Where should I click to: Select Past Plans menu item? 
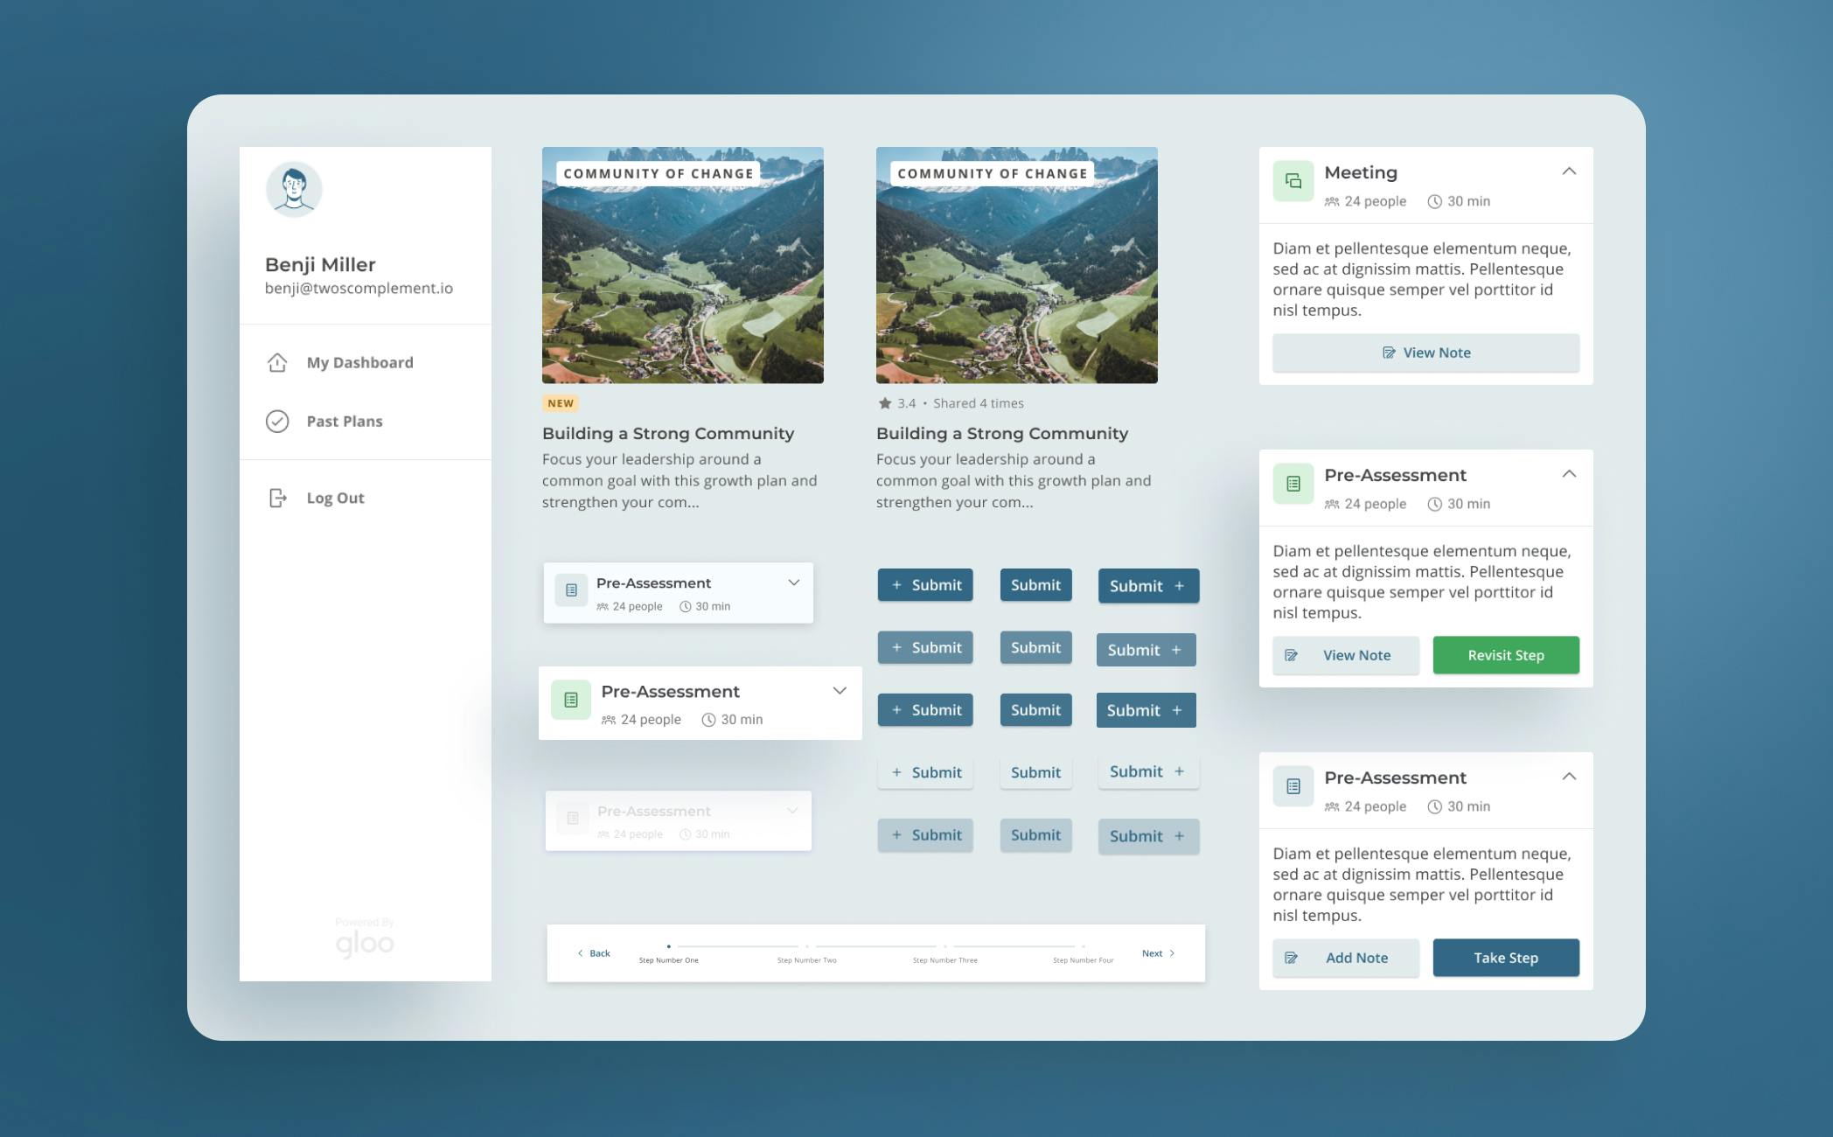coord(343,421)
